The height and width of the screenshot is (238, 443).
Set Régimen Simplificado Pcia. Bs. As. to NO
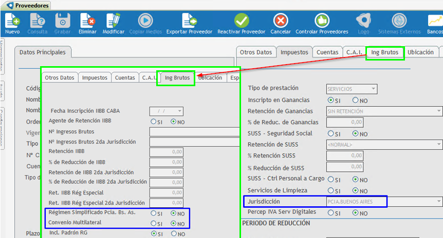(174, 213)
